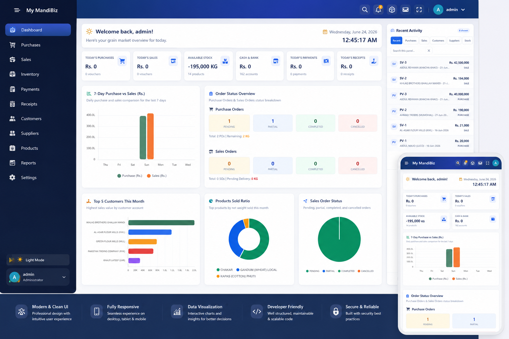This screenshot has height=339, width=509.
Task: Toggle Light Mode switch in sidebar
Action: pyautogui.click(x=38, y=260)
